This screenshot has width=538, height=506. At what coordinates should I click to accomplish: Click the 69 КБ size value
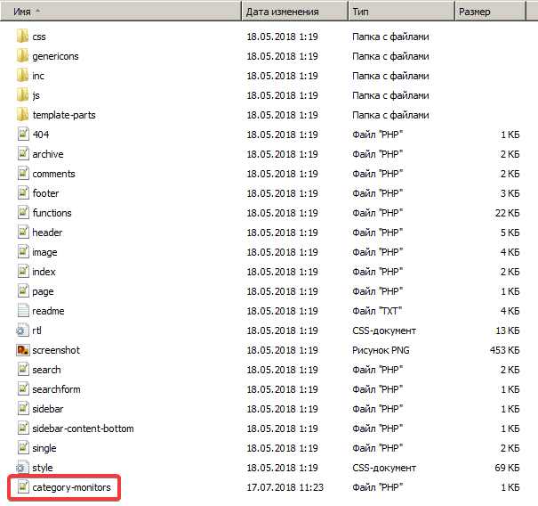pyautogui.click(x=507, y=468)
